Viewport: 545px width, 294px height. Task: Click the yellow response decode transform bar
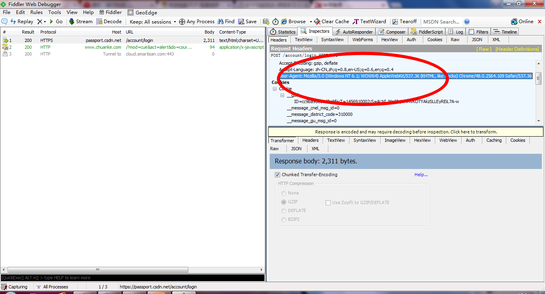pyautogui.click(x=406, y=132)
